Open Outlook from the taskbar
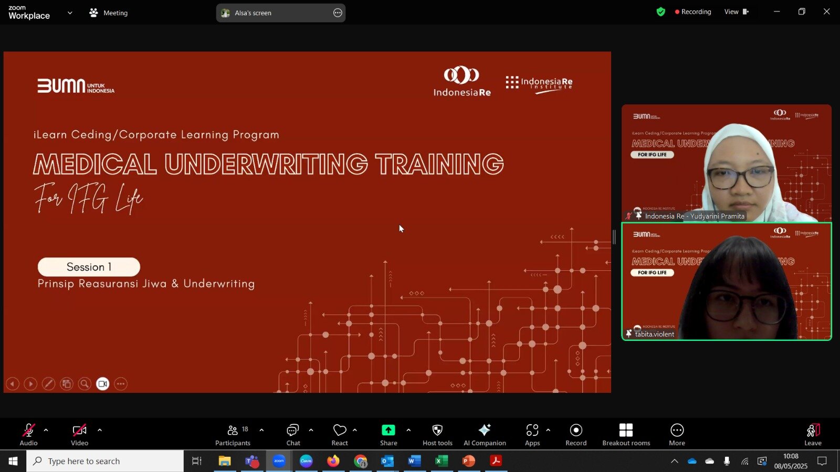The width and height of the screenshot is (840, 472). (387, 461)
